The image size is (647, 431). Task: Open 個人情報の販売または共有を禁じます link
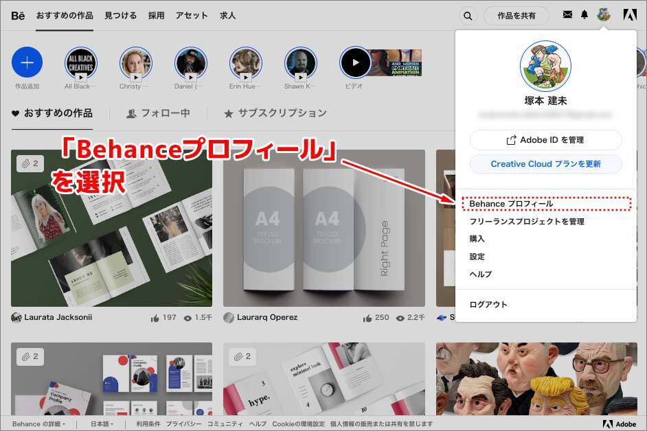pyautogui.click(x=381, y=424)
